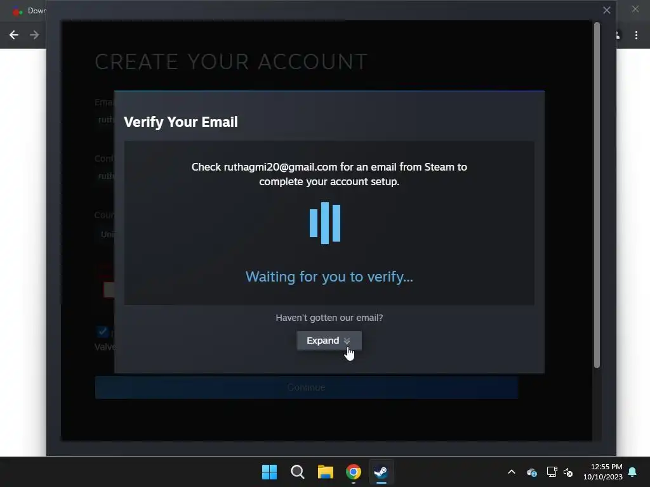Open the clock showing 12:55 PM
The width and height of the screenshot is (650, 487).
tap(603, 472)
